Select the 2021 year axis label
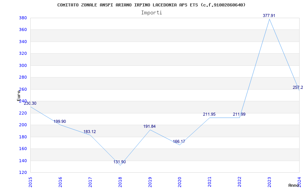303x189 pixels. pyautogui.click(x=210, y=182)
